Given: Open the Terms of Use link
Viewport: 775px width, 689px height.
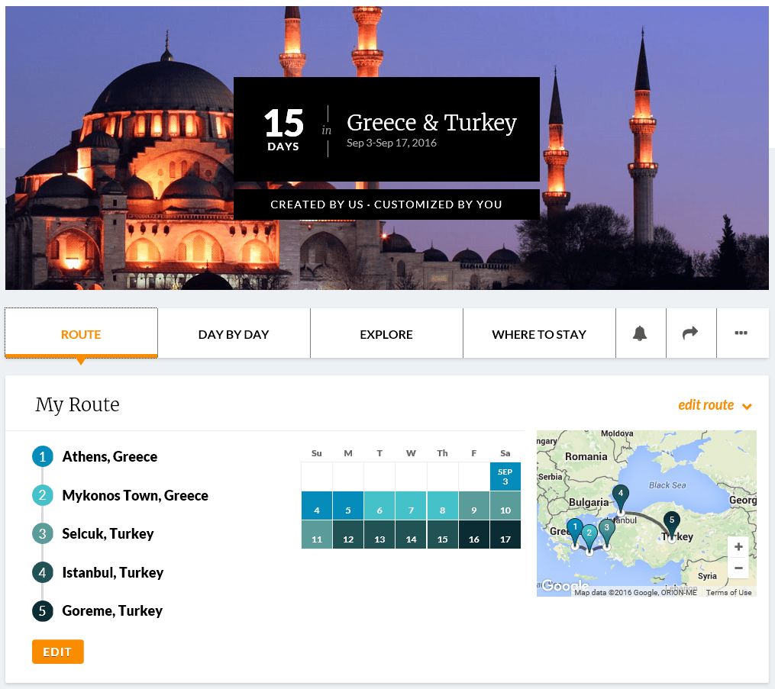Looking at the screenshot, I should point(728,591).
